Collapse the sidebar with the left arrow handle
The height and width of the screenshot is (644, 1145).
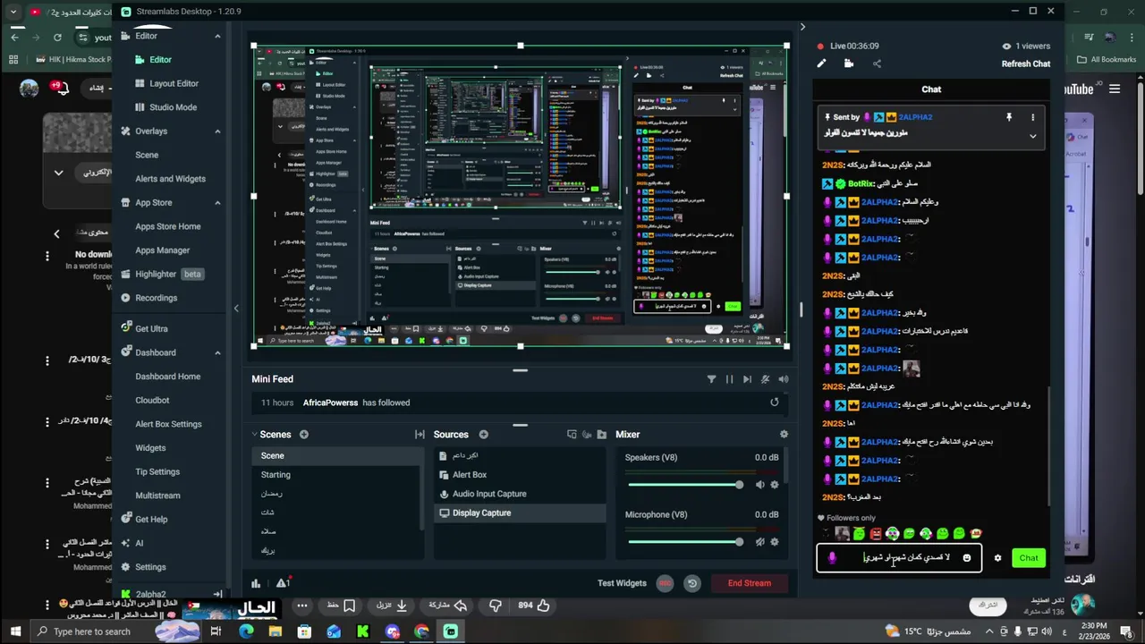[x=236, y=309]
